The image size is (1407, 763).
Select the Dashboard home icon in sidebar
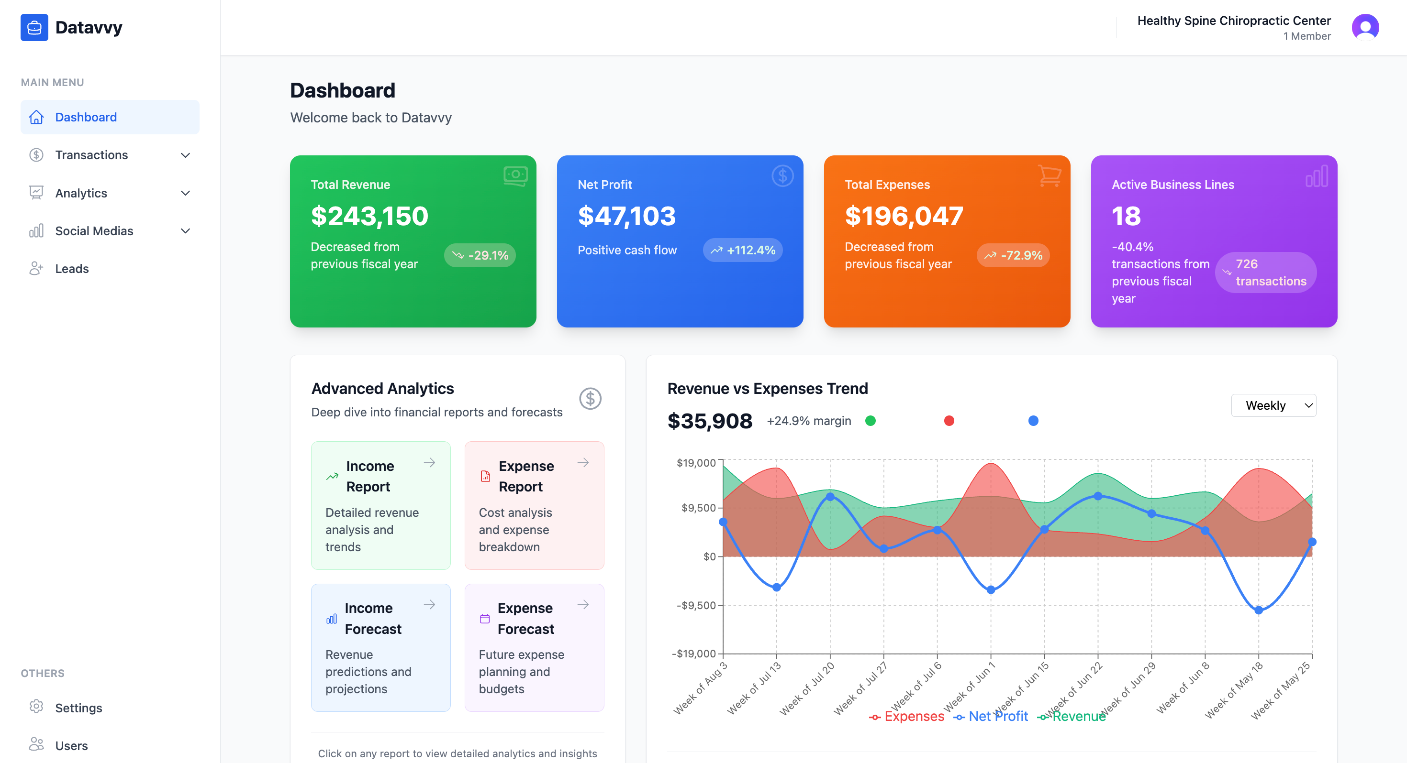(36, 117)
